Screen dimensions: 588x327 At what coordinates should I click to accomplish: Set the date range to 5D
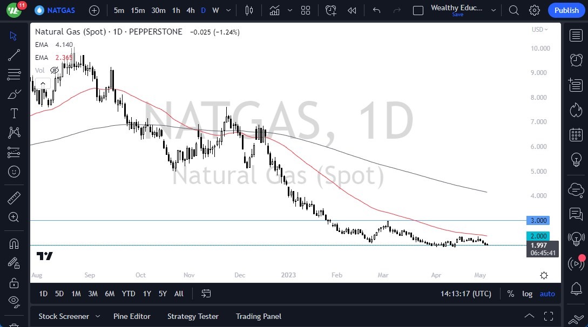pos(59,294)
